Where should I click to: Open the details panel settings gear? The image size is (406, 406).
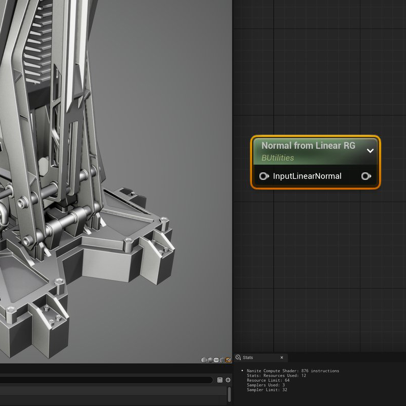(228, 380)
